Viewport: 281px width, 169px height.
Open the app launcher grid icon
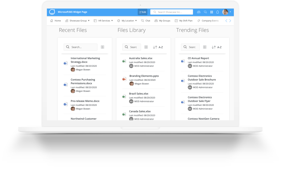click(x=211, y=12)
